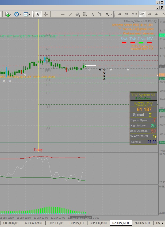Image resolution: width=165 pixels, height=227 pixels.
Task: Select the Crosshair tool
Action: (45, 14)
